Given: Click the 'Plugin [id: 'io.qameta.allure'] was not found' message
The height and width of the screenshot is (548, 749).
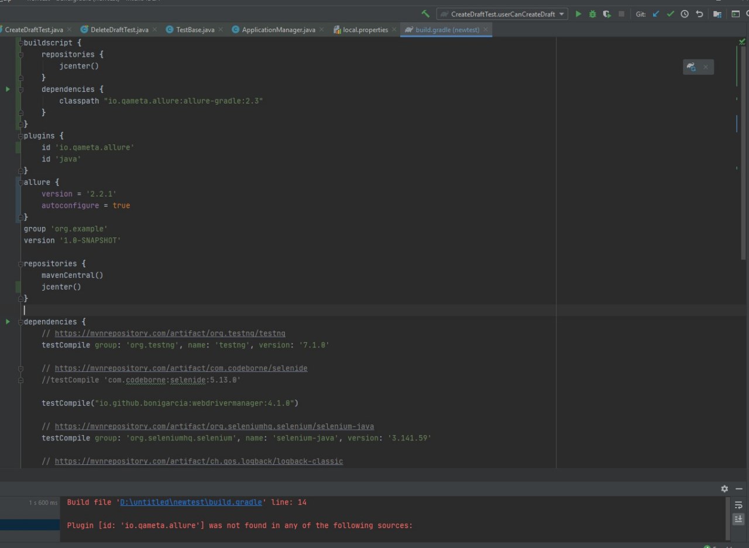Looking at the screenshot, I should coord(240,525).
